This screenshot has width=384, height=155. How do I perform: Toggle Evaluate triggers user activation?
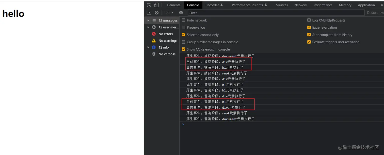pyautogui.click(x=309, y=42)
